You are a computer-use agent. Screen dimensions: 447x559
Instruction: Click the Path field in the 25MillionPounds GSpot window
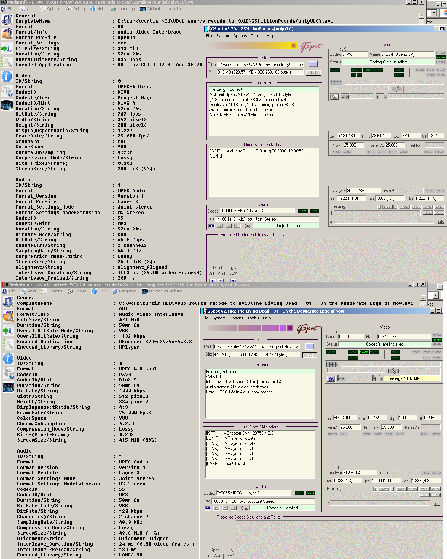pyautogui.click(x=261, y=64)
